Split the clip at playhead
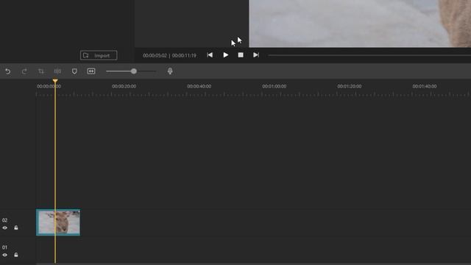471x265 pixels. (57, 71)
